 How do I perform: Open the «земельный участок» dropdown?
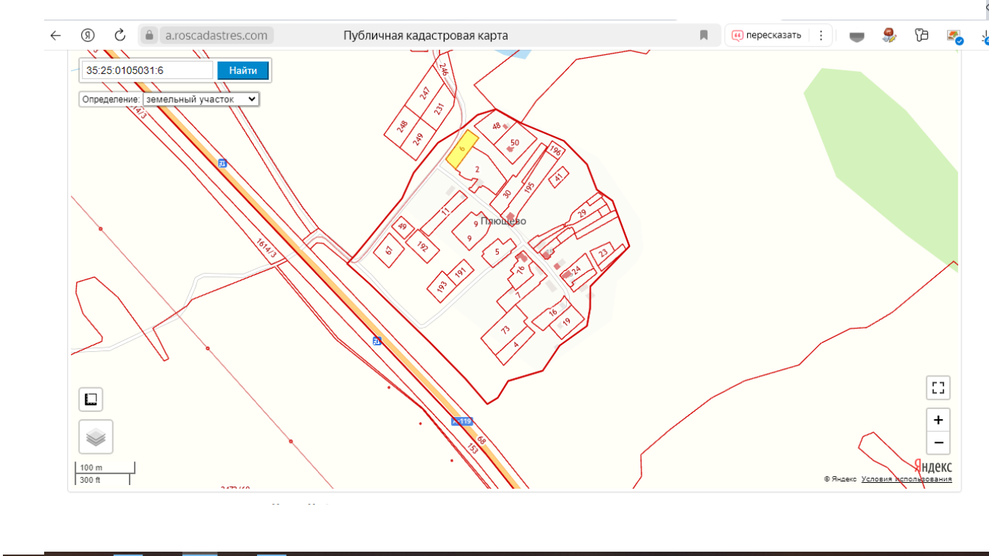coord(201,99)
